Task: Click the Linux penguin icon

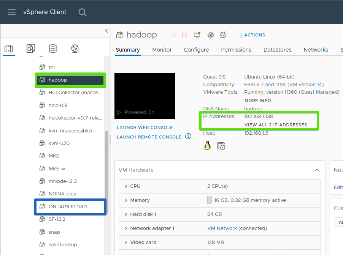Action: [207, 145]
